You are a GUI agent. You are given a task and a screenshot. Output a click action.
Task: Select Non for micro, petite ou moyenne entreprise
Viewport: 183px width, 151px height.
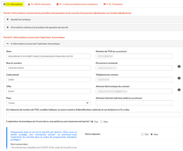[x=101, y=122]
